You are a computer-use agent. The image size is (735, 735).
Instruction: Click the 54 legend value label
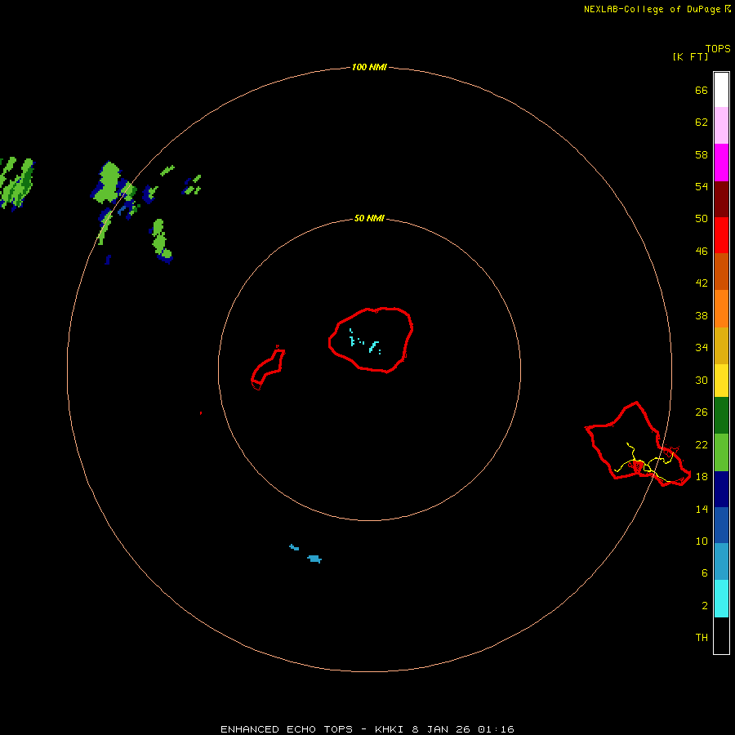click(x=702, y=186)
